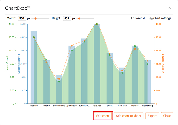Click the Export button
The height and width of the screenshot is (125, 178).
coord(152,116)
